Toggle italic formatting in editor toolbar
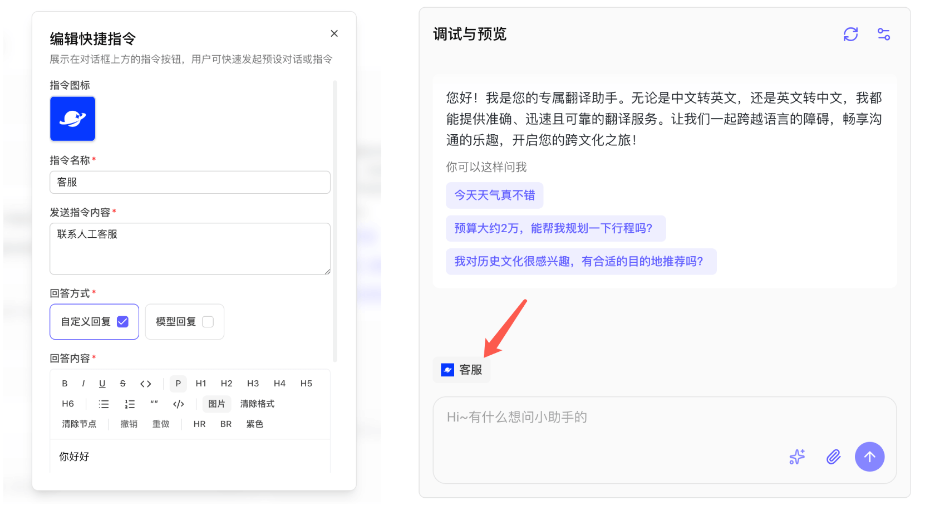 point(83,384)
